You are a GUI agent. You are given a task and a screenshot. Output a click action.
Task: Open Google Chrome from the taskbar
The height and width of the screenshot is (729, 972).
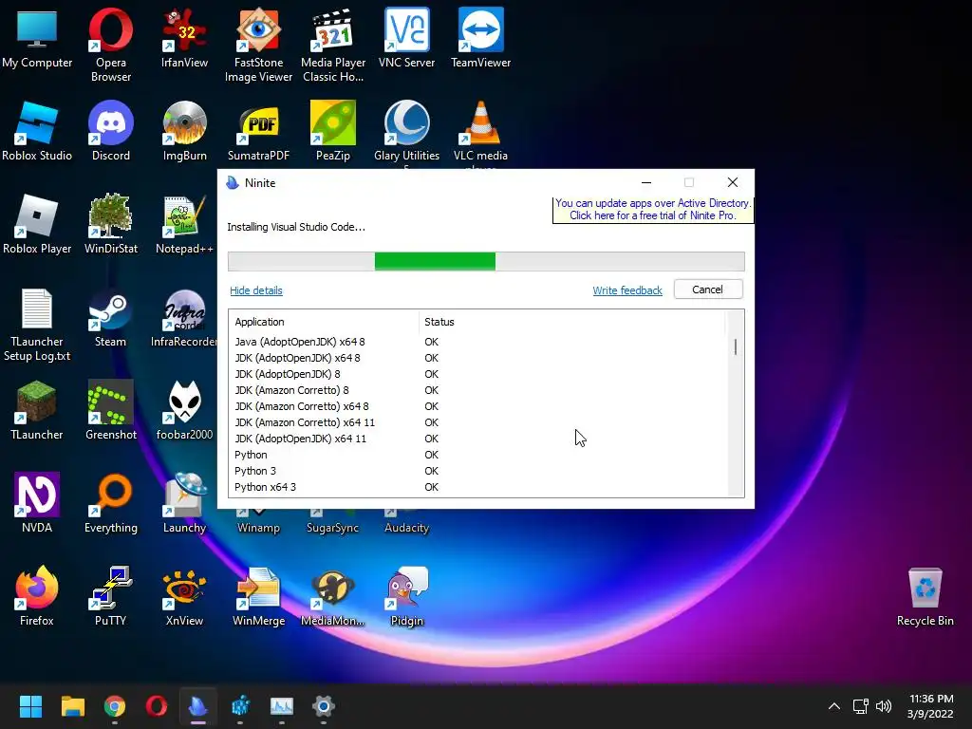[x=114, y=706]
